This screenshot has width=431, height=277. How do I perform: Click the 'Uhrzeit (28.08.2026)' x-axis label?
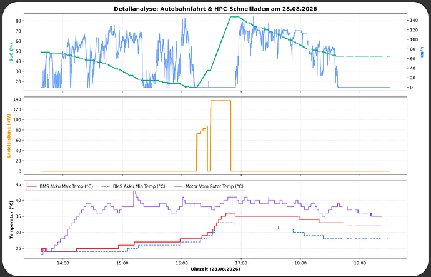tap(215, 269)
